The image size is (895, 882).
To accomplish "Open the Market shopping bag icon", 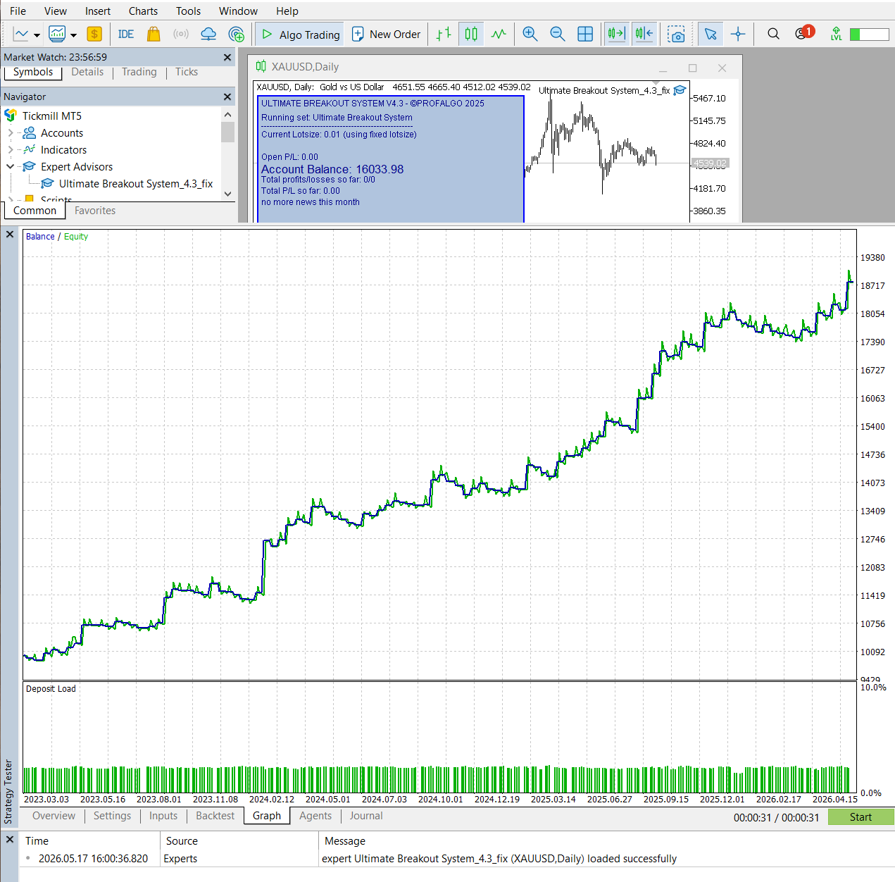I will [x=154, y=34].
